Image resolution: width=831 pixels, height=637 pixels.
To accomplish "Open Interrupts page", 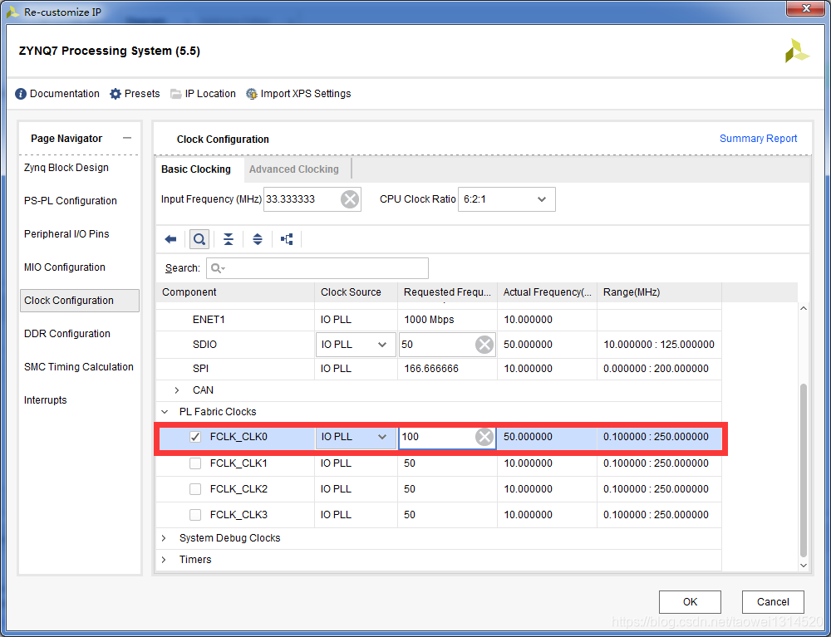I will [46, 400].
